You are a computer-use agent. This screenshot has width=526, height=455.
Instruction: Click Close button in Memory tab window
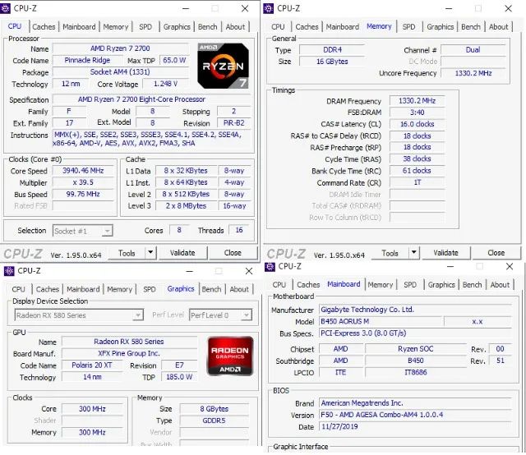pos(496,253)
